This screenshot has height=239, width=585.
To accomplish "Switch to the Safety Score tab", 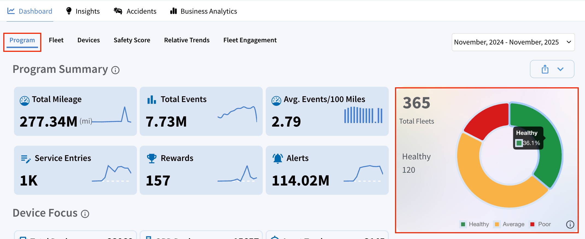I will [132, 40].
